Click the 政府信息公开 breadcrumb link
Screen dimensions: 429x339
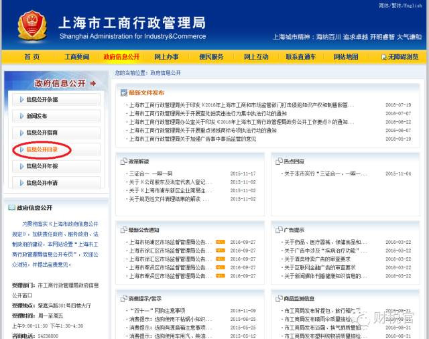[166, 73]
